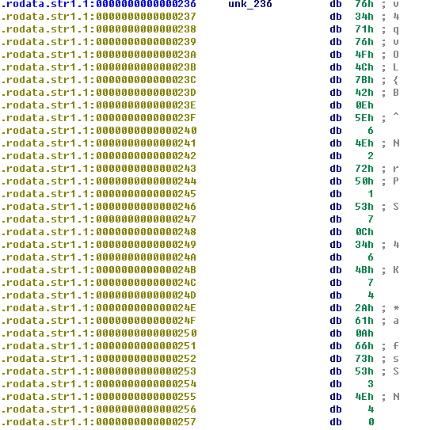Click address line ending in 254

coord(99,384)
